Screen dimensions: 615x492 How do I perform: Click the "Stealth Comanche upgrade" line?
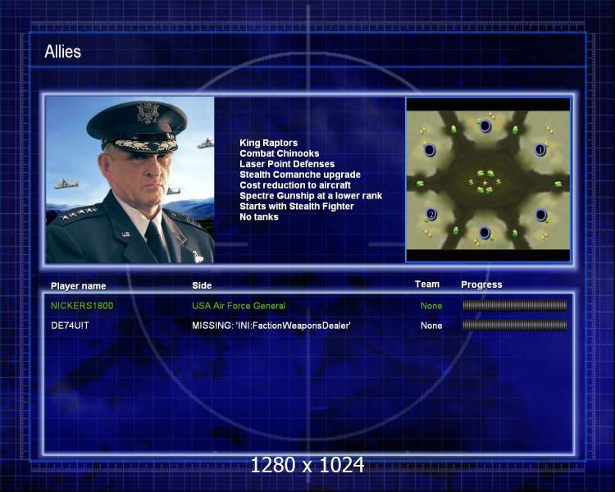[x=300, y=175]
